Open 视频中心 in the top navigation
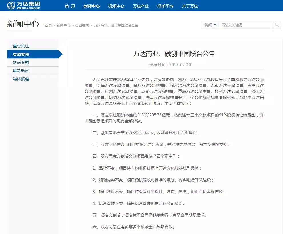Viewport: 283px width, 234px height. (116, 6)
